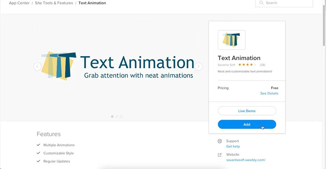Select the second carousel dot
This screenshot has width=326, height=169.
tap(117, 116)
